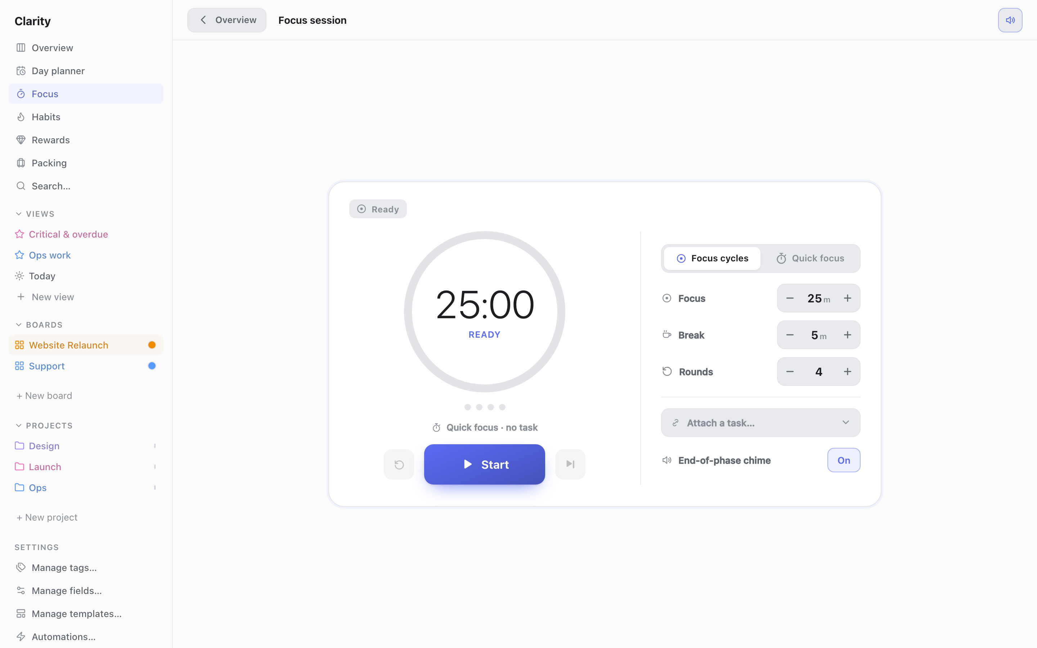Click the Search field in the sidebar
The height and width of the screenshot is (648, 1037).
tap(86, 186)
